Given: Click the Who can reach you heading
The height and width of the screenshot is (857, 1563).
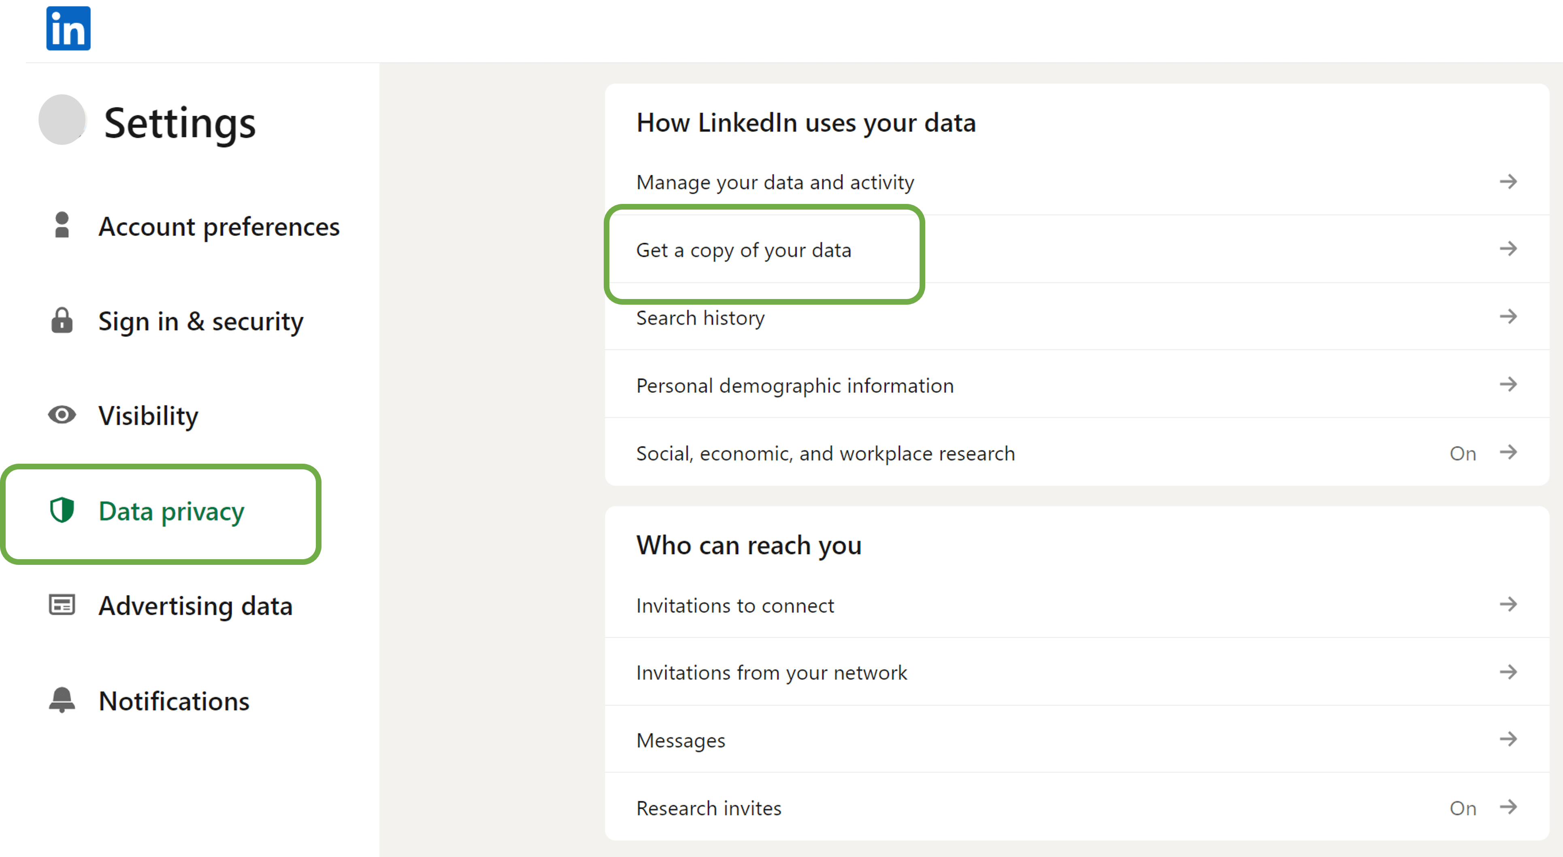Looking at the screenshot, I should (x=749, y=545).
